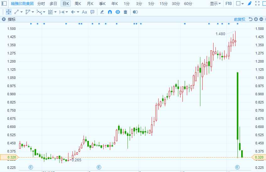Toggle drawings visibility eye icon
Viewport: 266px width, 172px height.
pyautogui.click(x=117, y=12)
